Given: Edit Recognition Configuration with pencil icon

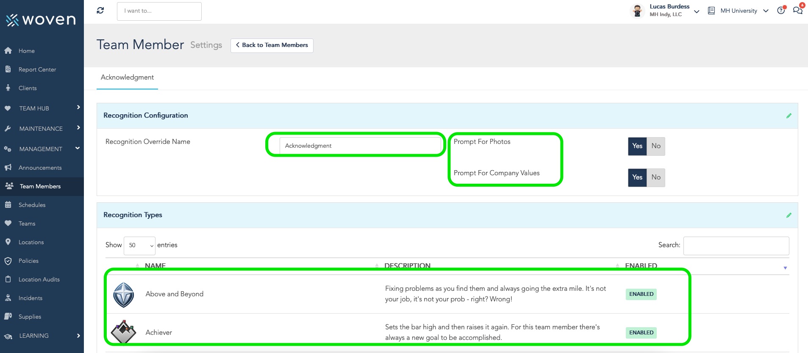Looking at the screenshot, I should tap(789, 116).
